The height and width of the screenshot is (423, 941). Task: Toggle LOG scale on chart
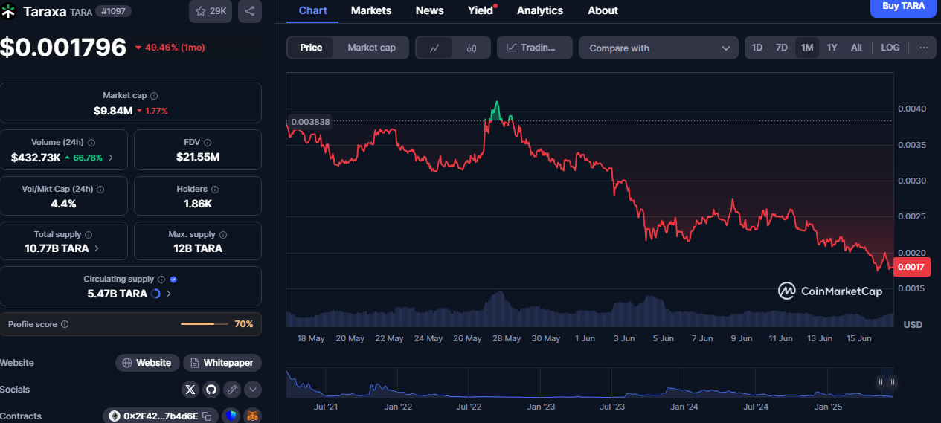pos(890,48)
